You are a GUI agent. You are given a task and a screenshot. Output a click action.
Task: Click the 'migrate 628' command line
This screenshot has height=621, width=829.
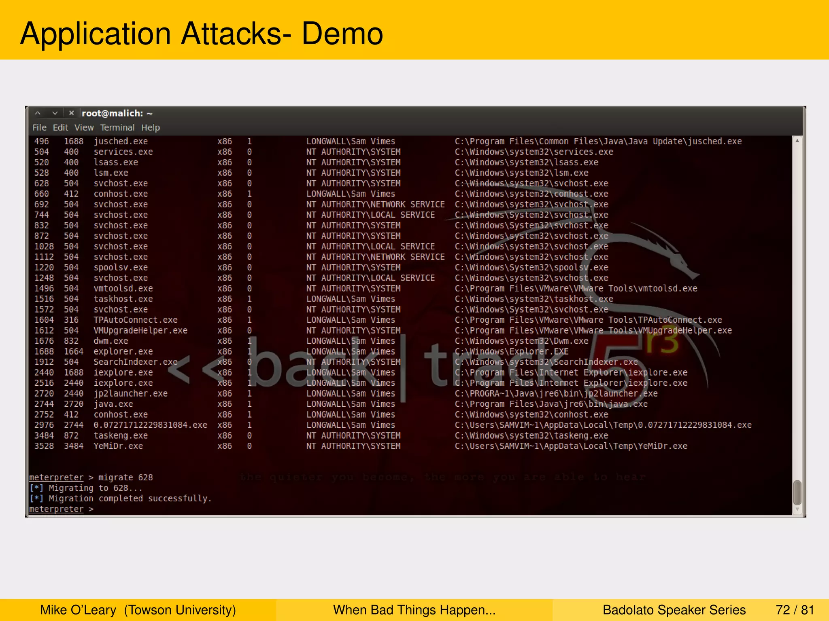pos(91,478)
